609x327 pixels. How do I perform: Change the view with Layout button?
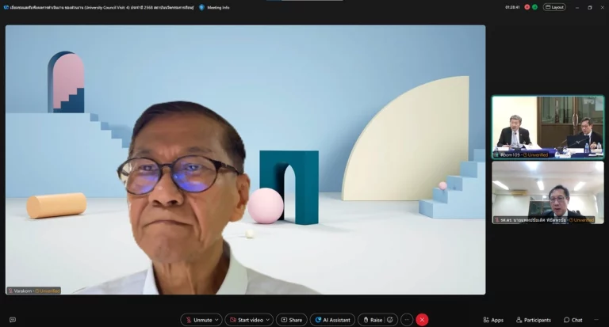pyautogui.click(x=553, y=7)
